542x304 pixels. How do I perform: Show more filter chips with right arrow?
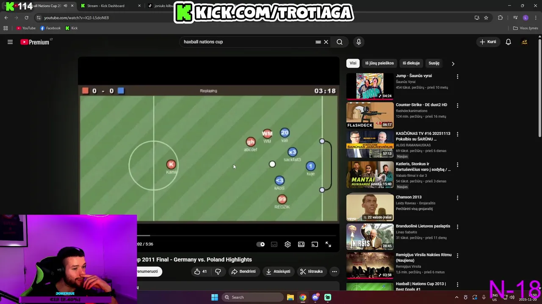click(x=453, y=64)
